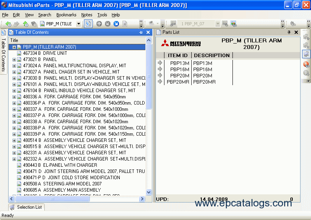The width and height of the screenshot is (311, 220).
Task: Open the View menu
Action: coord(29,15)
